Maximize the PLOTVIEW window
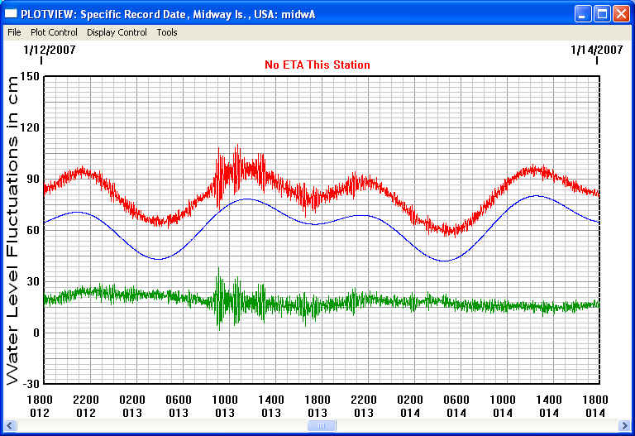This screenshot has height=436, width=635. tap(602, 14)
